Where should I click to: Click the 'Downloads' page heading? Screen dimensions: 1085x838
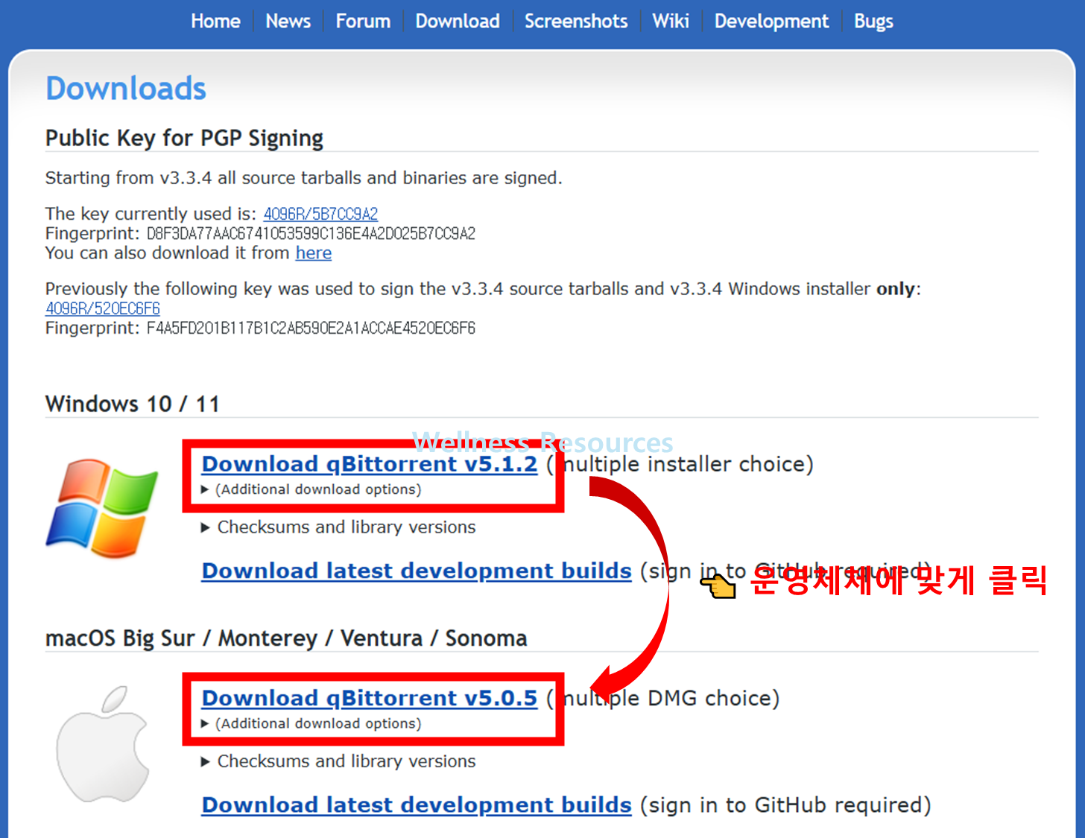[126, 88]
